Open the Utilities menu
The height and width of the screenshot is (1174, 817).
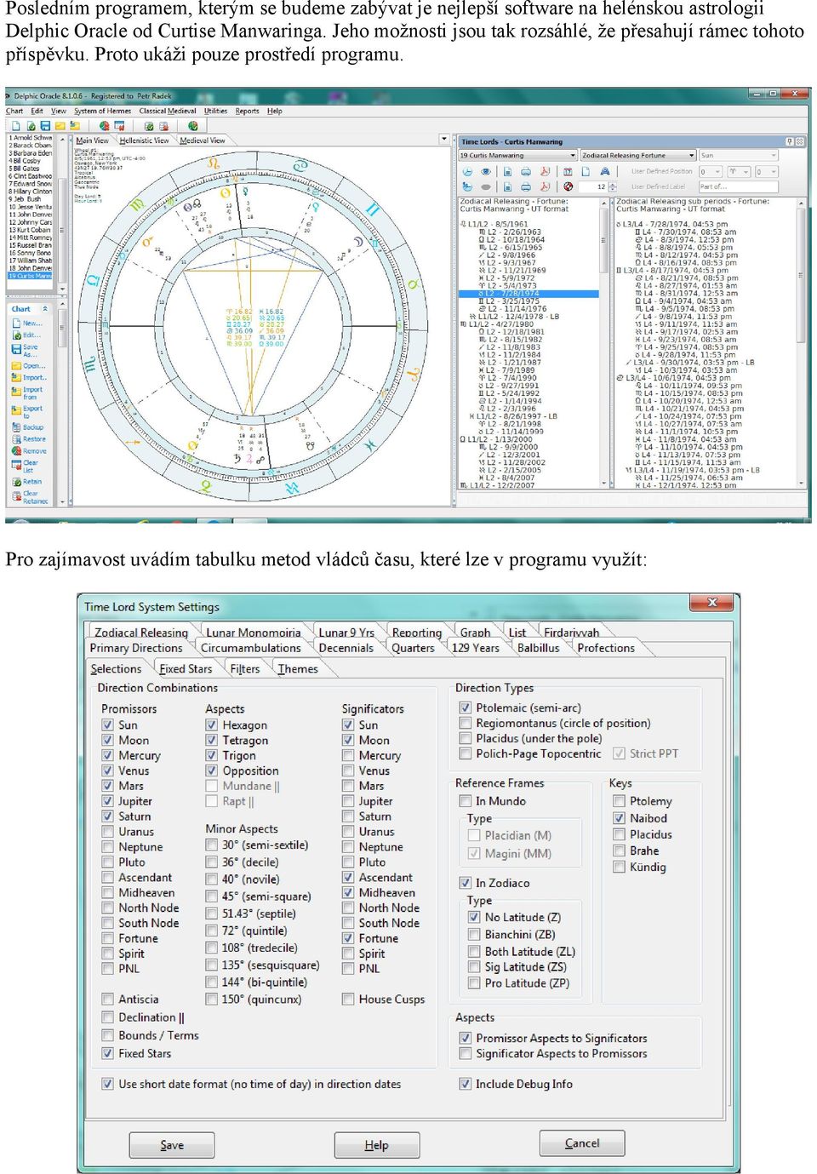point(215,111)
